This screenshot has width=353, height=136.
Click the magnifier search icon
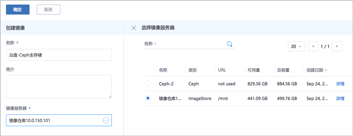point(229,44)
